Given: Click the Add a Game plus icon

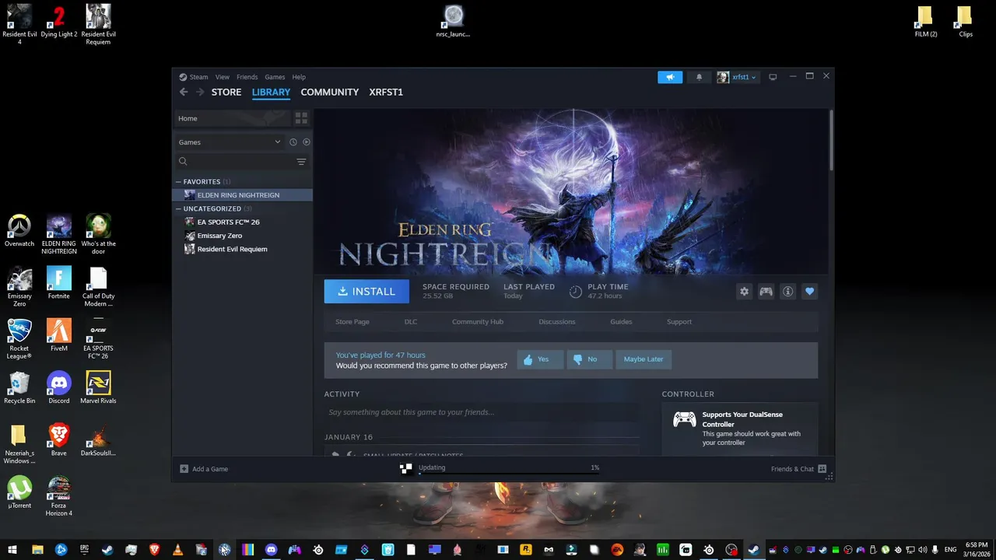Looking at the screenshot, I should (184, 469).
